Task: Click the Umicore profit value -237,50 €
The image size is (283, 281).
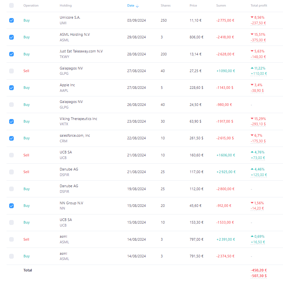Action: [258, 23]
